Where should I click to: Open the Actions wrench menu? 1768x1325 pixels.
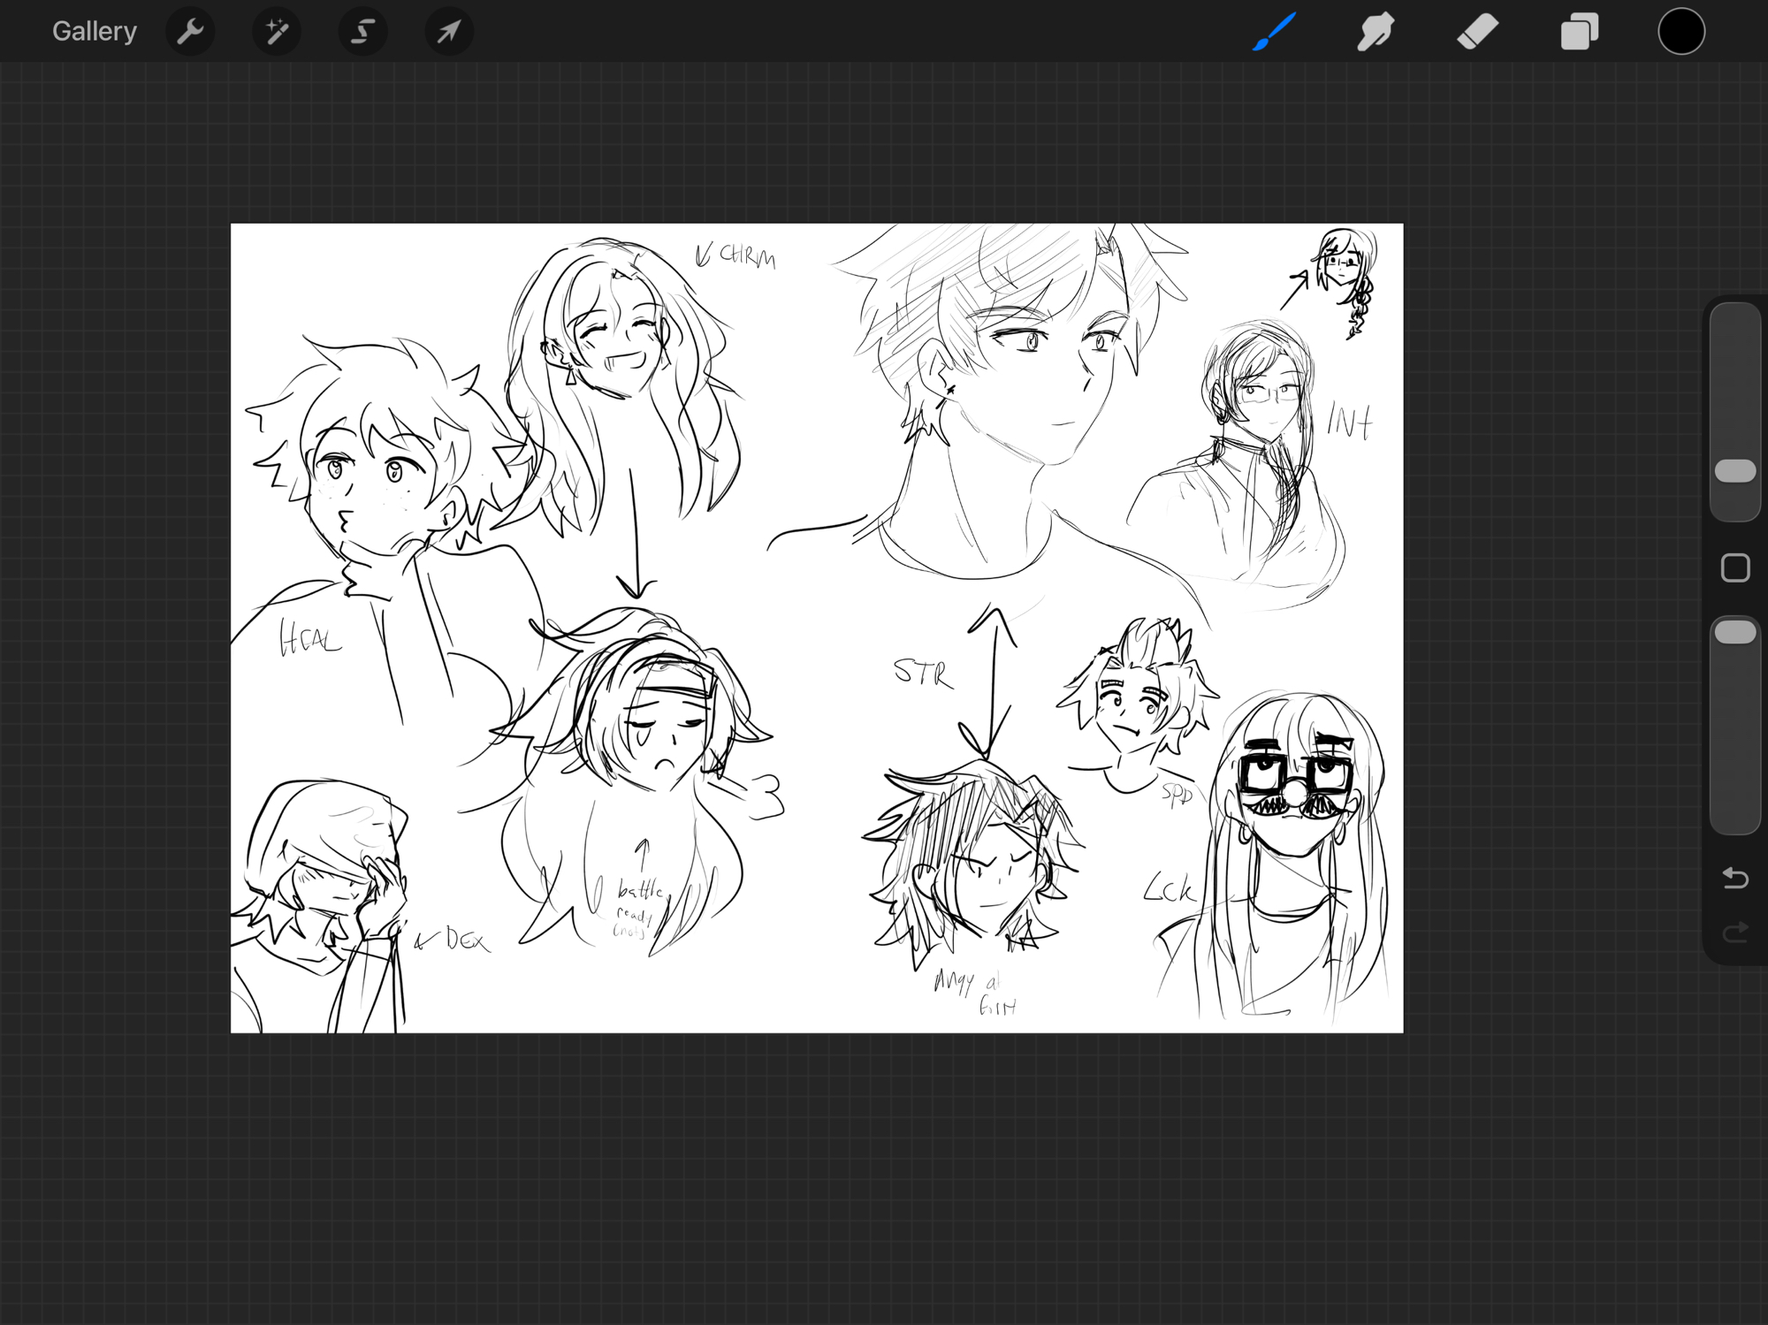pos(190,32)
